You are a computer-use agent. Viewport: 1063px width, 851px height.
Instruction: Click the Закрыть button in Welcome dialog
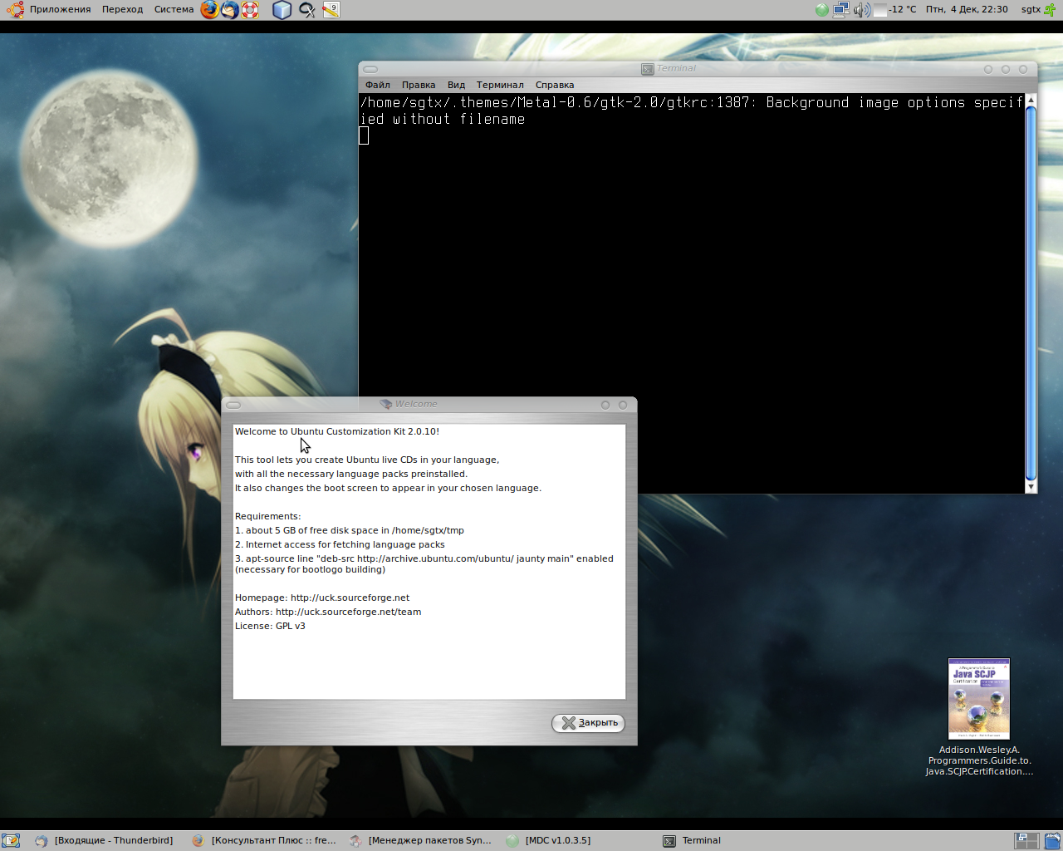click(x=588, y=723)
